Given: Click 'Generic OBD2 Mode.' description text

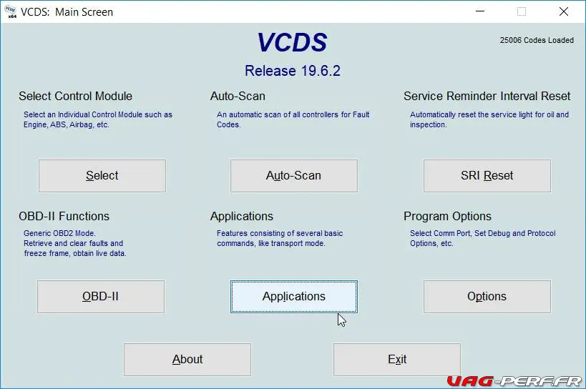Looking at the screenshot, I should [60, 233].
